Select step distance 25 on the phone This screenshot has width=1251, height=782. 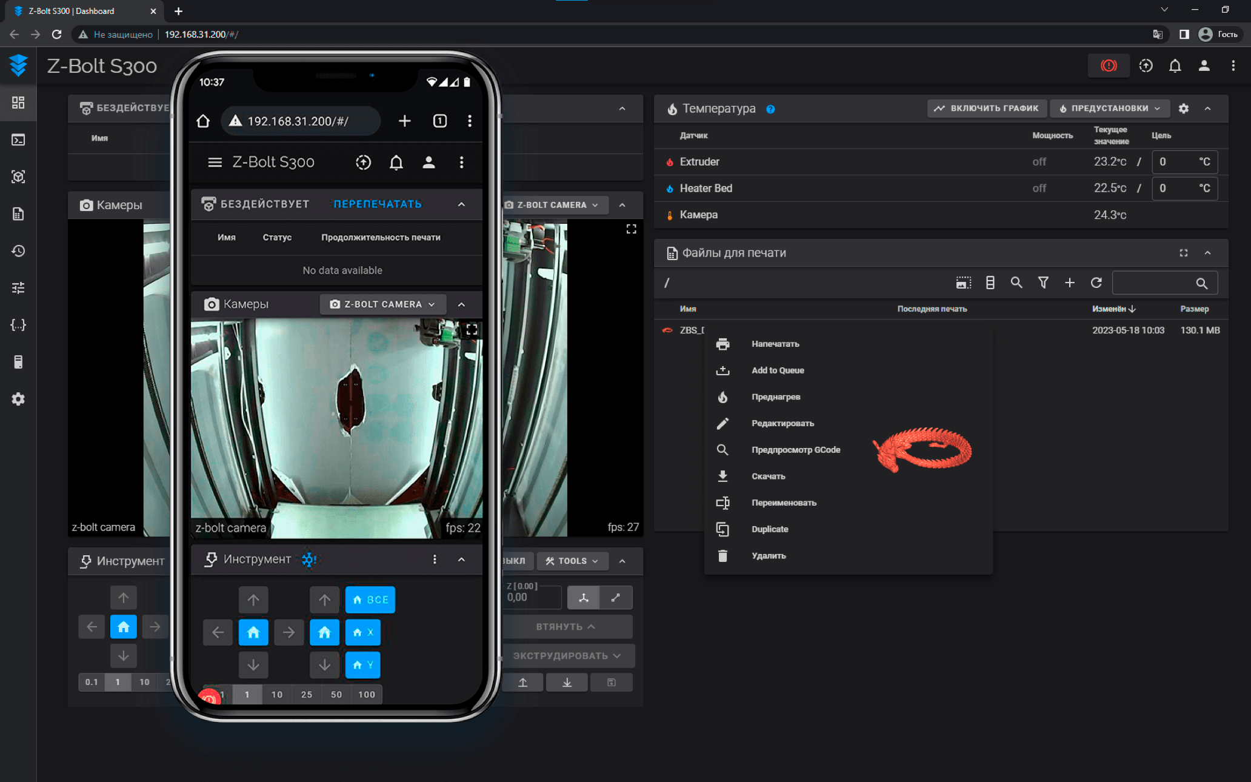(307, 695)
